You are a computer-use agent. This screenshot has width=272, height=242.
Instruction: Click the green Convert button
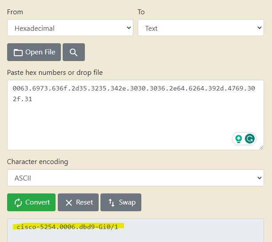pyautogui.click(x=32, y=202)
